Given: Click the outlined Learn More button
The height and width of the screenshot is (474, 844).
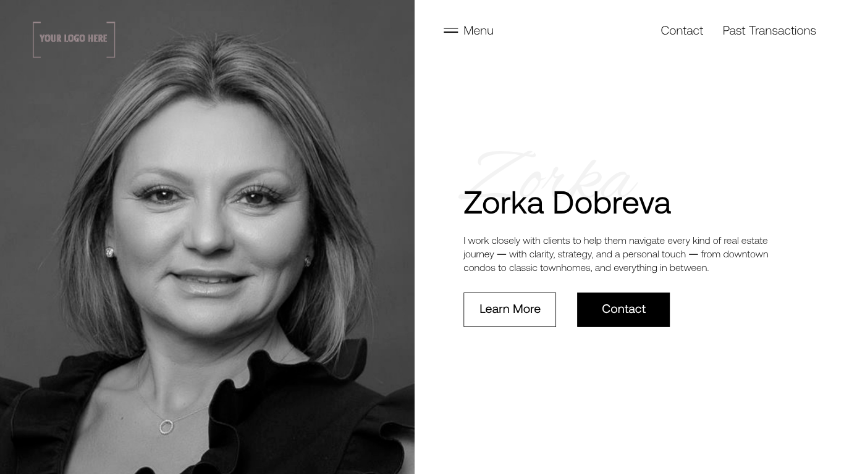Looking at the screenshot, I should [510, 309].
